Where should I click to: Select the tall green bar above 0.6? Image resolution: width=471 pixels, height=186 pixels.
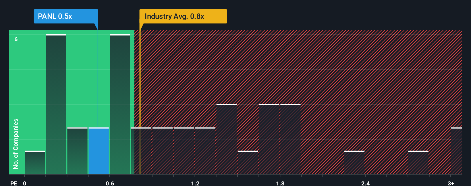coord(120,104)
